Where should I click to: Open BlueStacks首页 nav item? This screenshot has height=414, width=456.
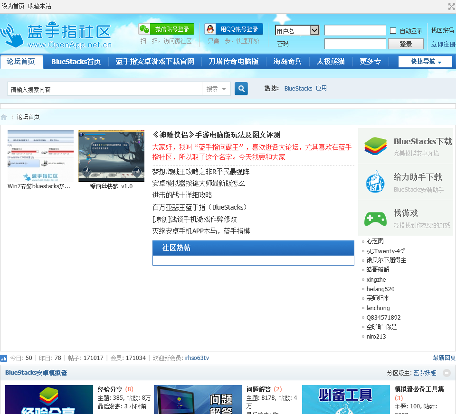pos(76,62)
